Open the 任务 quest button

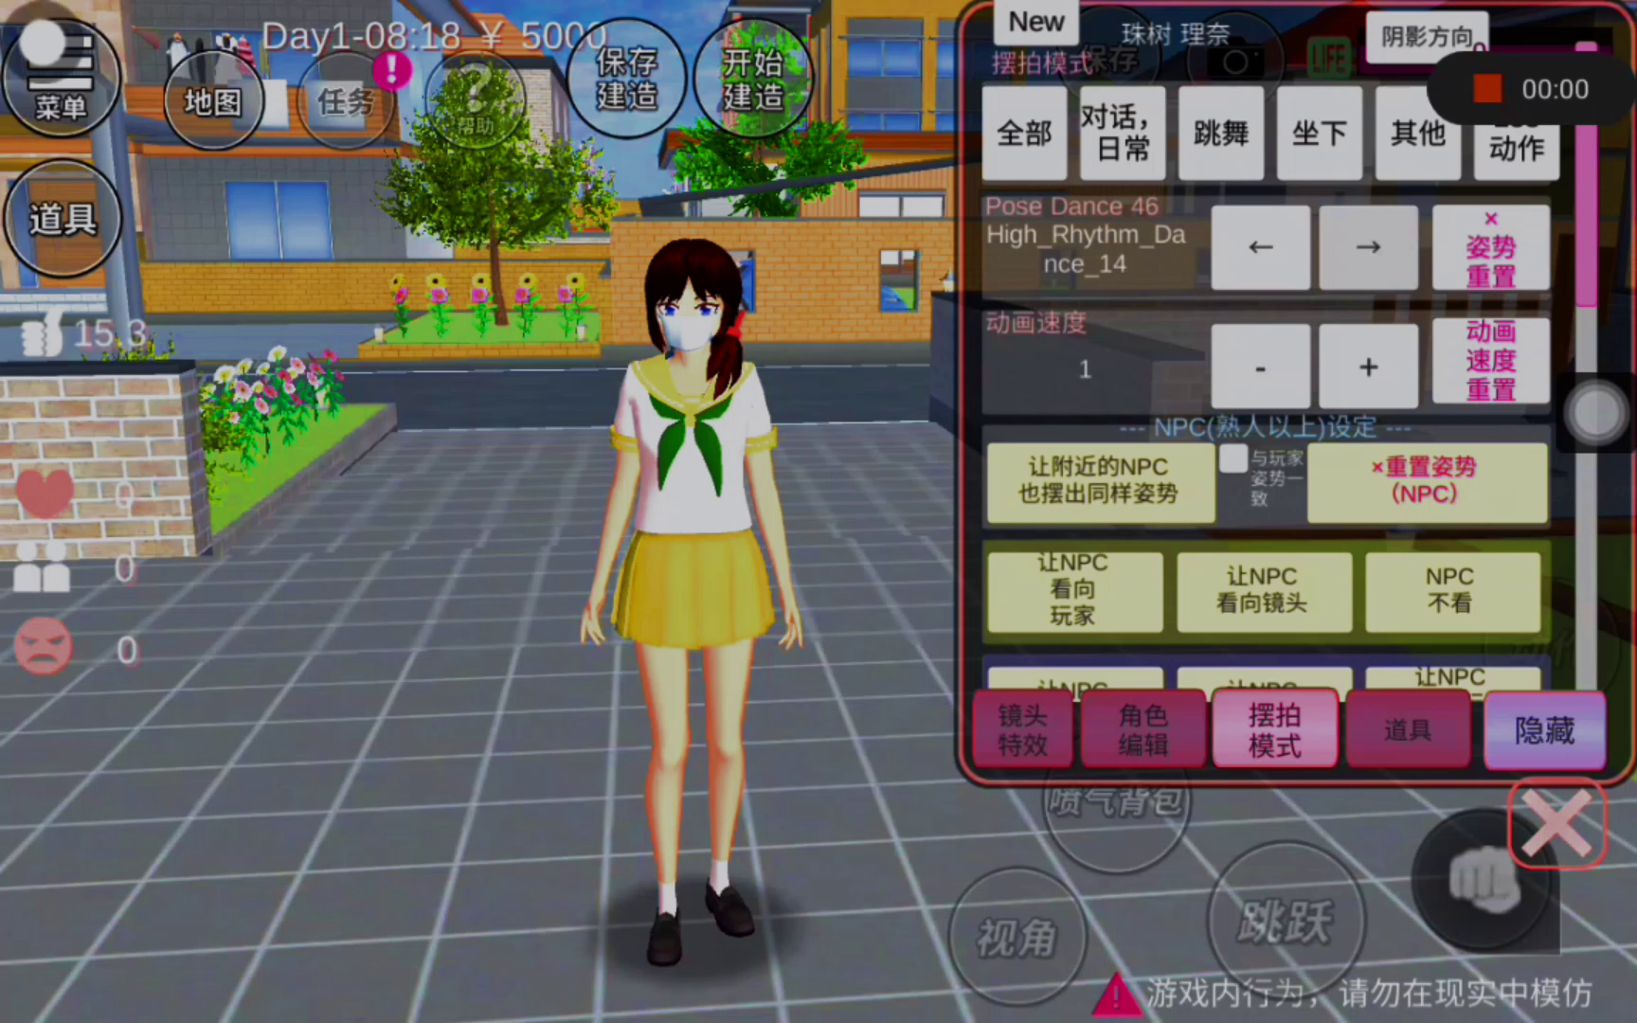click(x=346, y=101)
